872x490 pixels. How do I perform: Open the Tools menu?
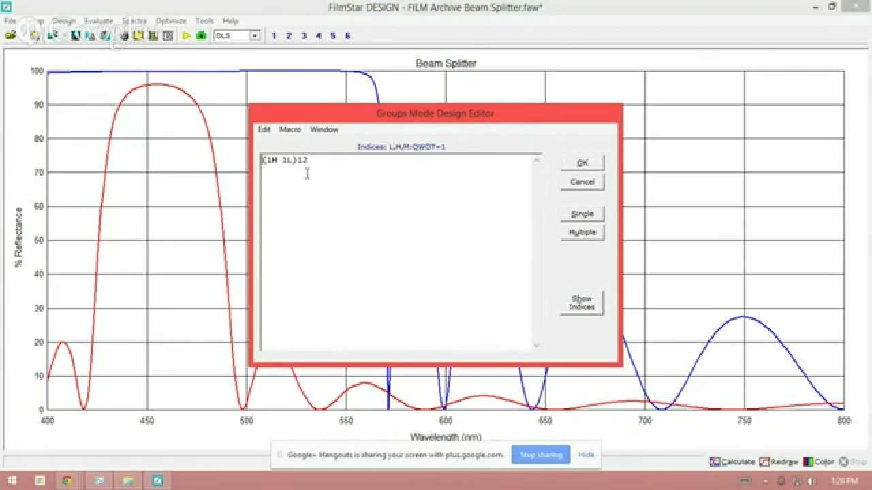click(x=204, y=21)
